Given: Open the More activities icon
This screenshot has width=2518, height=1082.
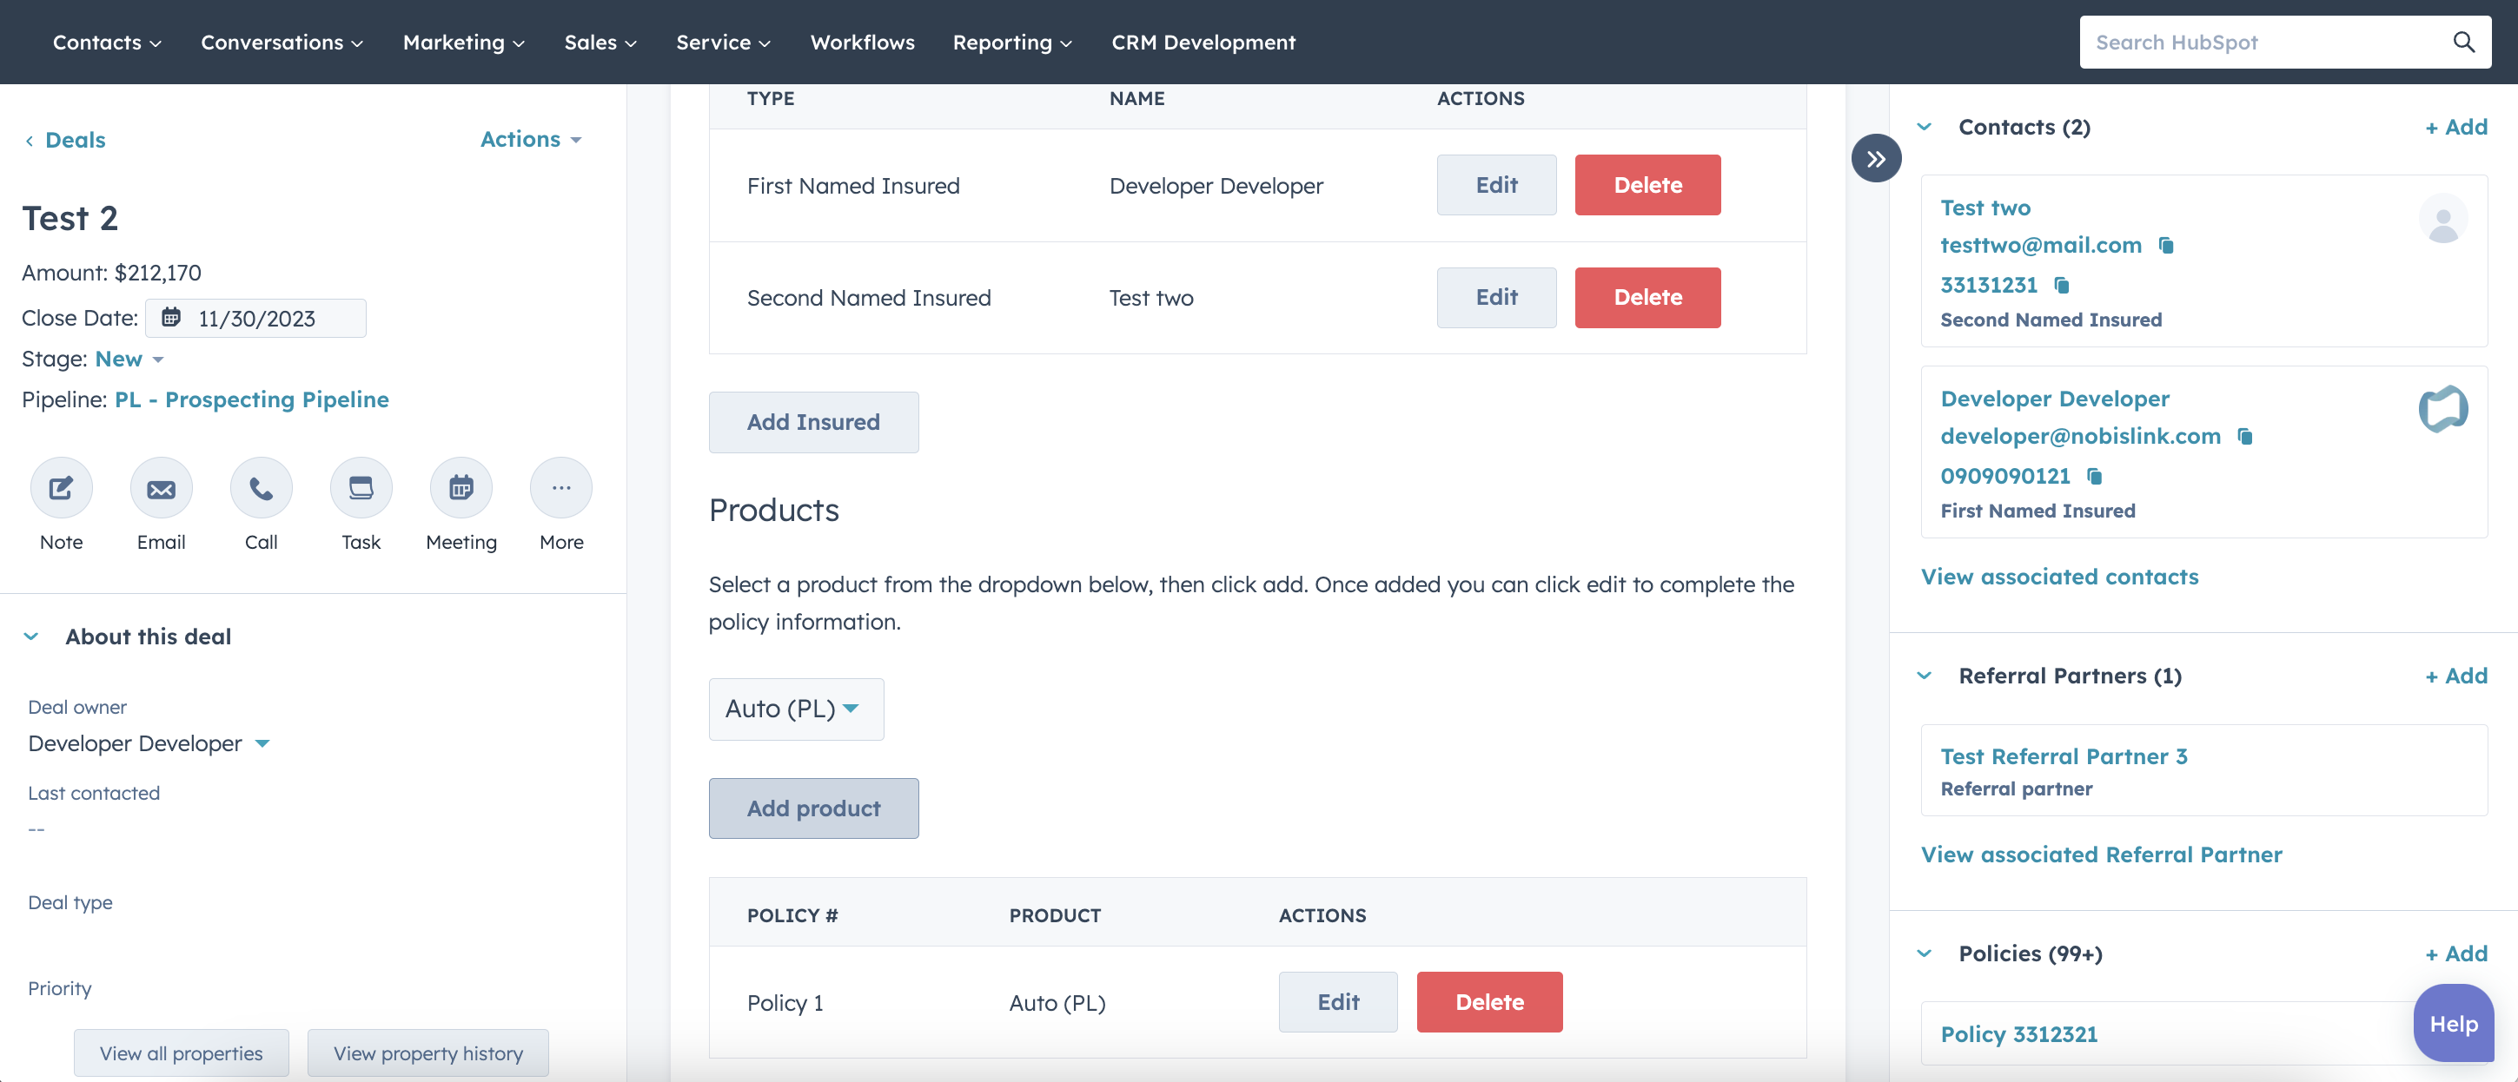Looking at the screenshot, I should 560,487.
